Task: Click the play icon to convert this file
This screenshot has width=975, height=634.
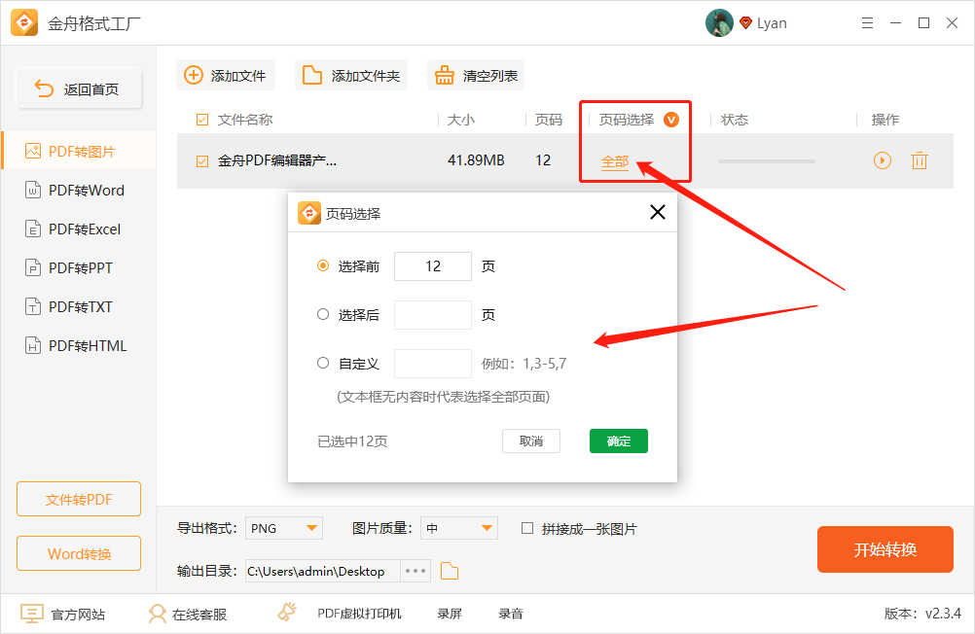Action: 882,160
